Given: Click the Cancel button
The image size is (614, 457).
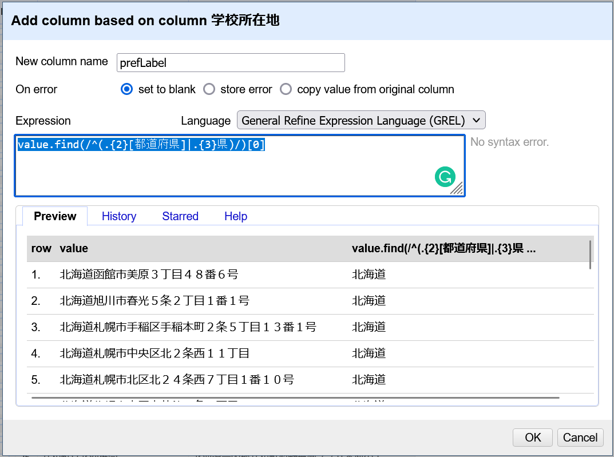Looking at the screenshot, I should point(580,437).
